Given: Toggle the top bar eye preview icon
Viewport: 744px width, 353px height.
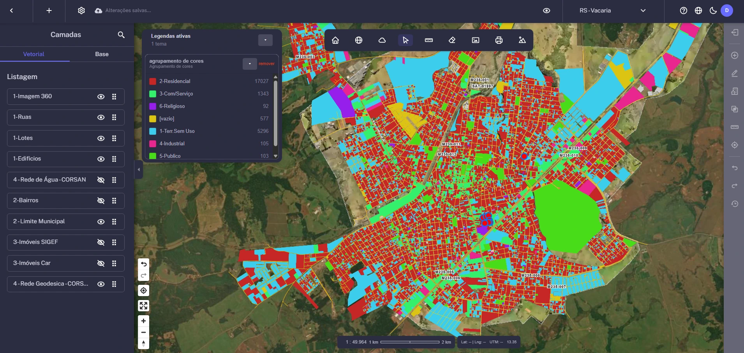Looking at the screenshot, I should [x=547, y=11].
